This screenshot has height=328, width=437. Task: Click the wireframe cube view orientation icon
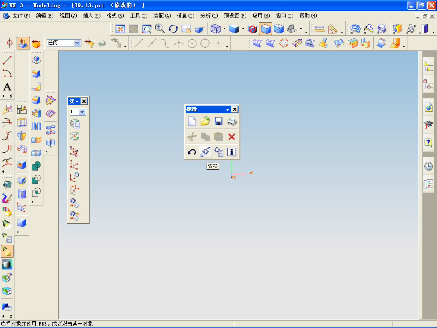tap(215, 29)
